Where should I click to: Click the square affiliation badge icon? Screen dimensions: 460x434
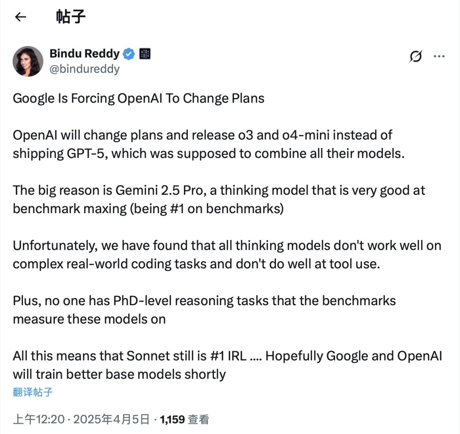point(145,54)
